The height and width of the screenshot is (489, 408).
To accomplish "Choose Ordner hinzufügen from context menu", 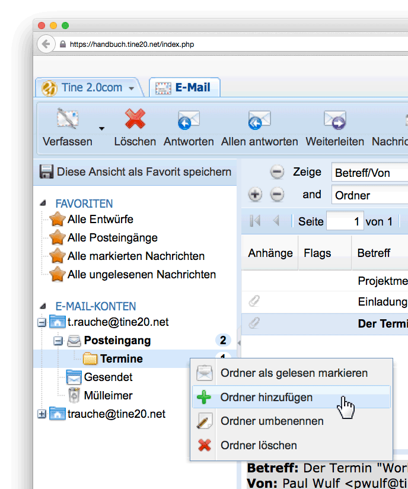I will pos(291,397).
